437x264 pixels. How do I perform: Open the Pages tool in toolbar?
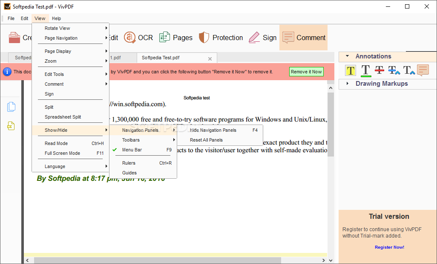[176, 38]
